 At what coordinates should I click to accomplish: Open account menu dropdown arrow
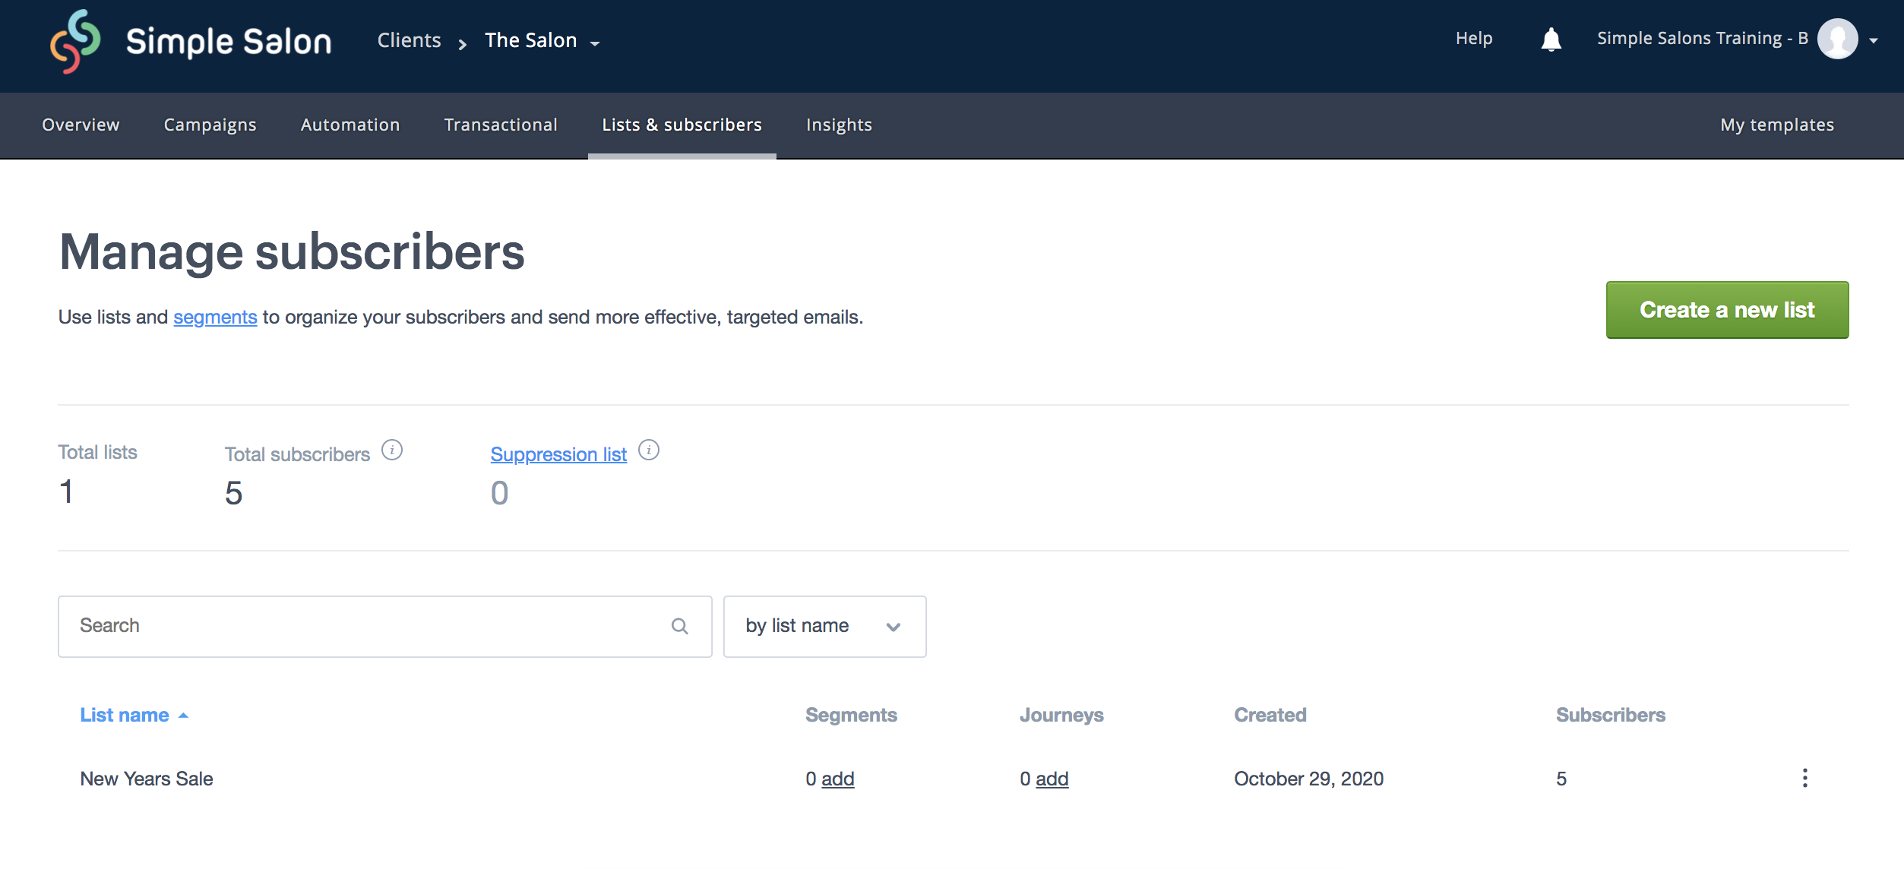point(1874,41)
